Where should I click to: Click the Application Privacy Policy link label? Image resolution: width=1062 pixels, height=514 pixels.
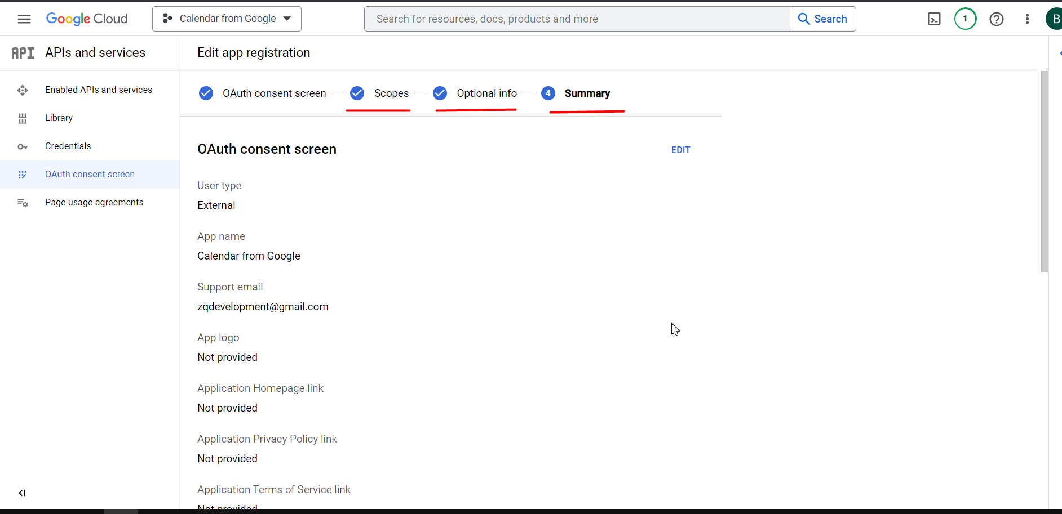tap(267, 439)
